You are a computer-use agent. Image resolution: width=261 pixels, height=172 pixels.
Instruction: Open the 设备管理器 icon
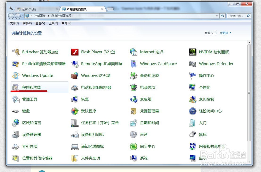(16, 135)
